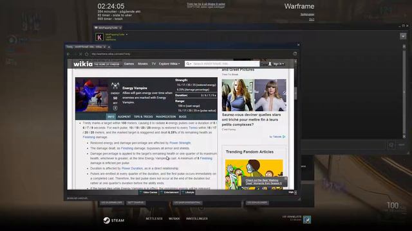412x231 pixels.
Task: Click the DLC link under Warframe
Action: point(312,19)
